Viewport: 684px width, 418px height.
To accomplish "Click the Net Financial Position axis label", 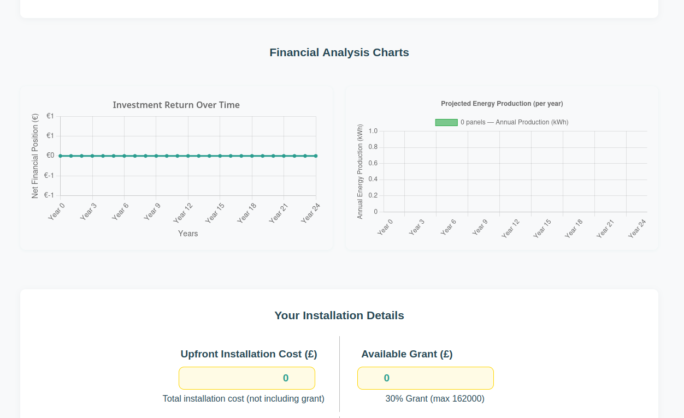I will tap(35, 156).
